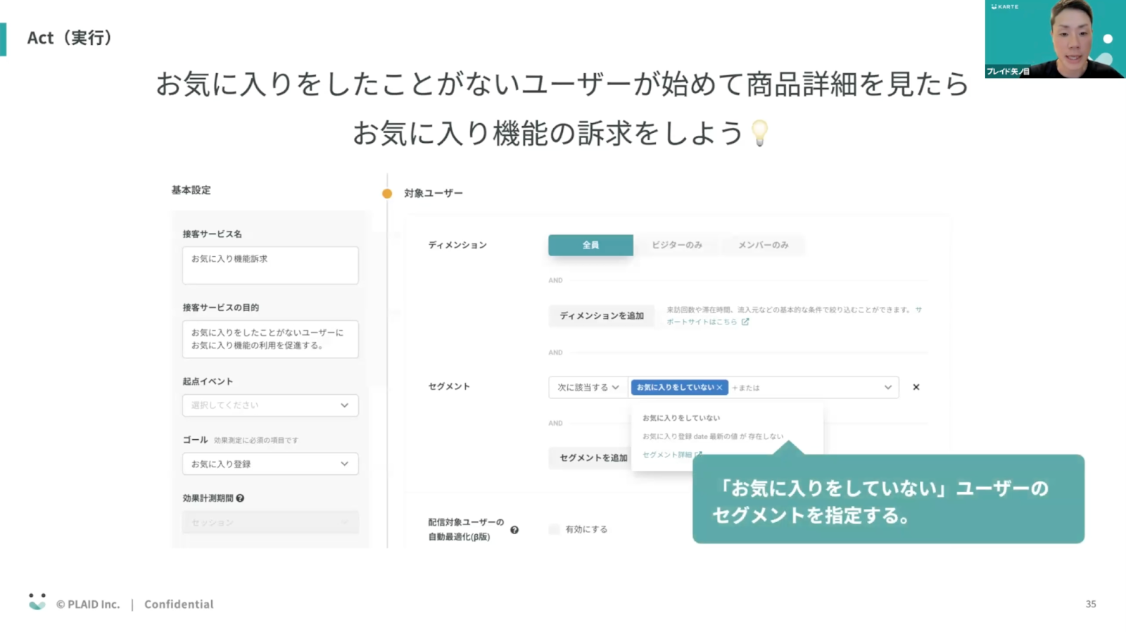Screen dimensions: 1126x632
Task: Click the Confidential footer text
Action: [179, 604]
